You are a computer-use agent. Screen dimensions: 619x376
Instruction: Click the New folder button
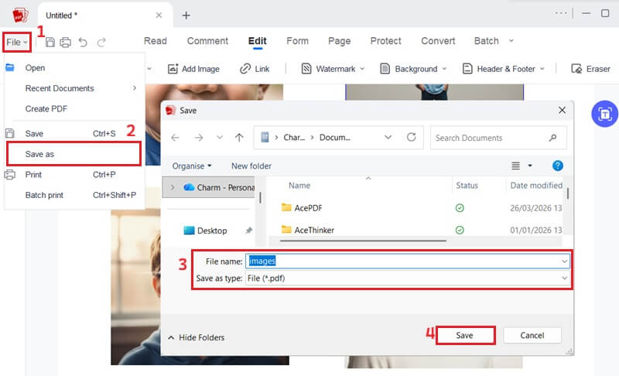(x=251, y=166)
